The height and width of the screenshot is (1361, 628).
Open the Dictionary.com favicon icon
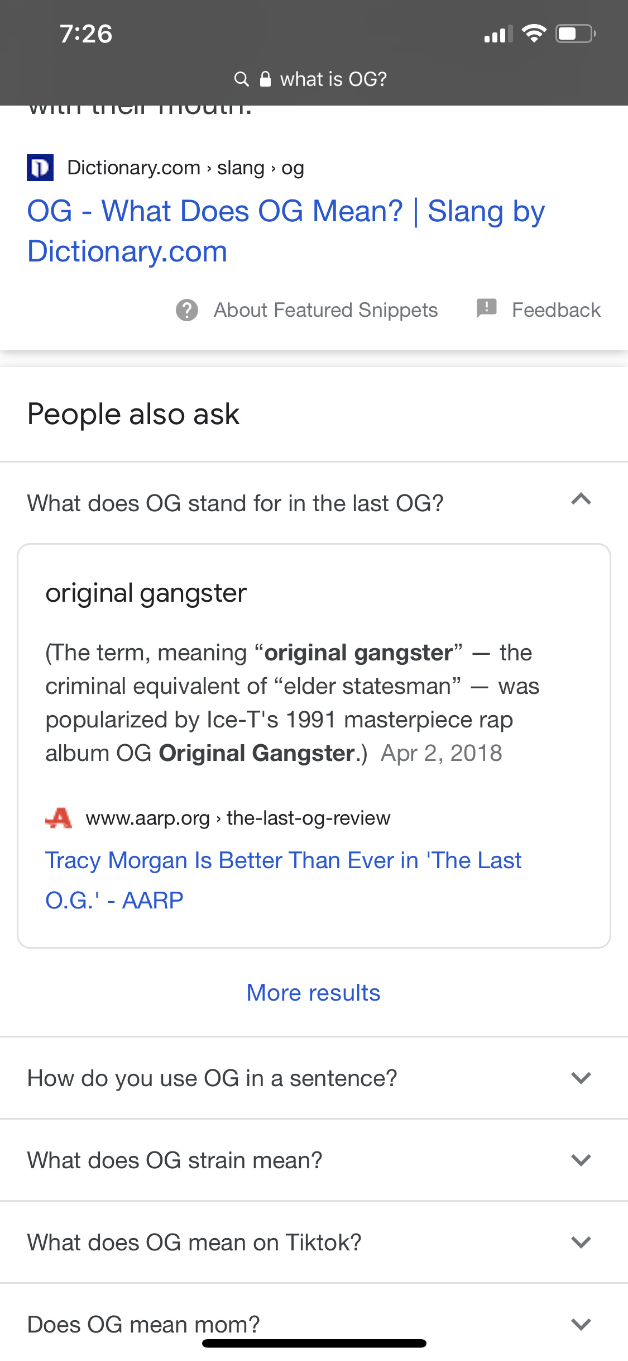(40, 168)
